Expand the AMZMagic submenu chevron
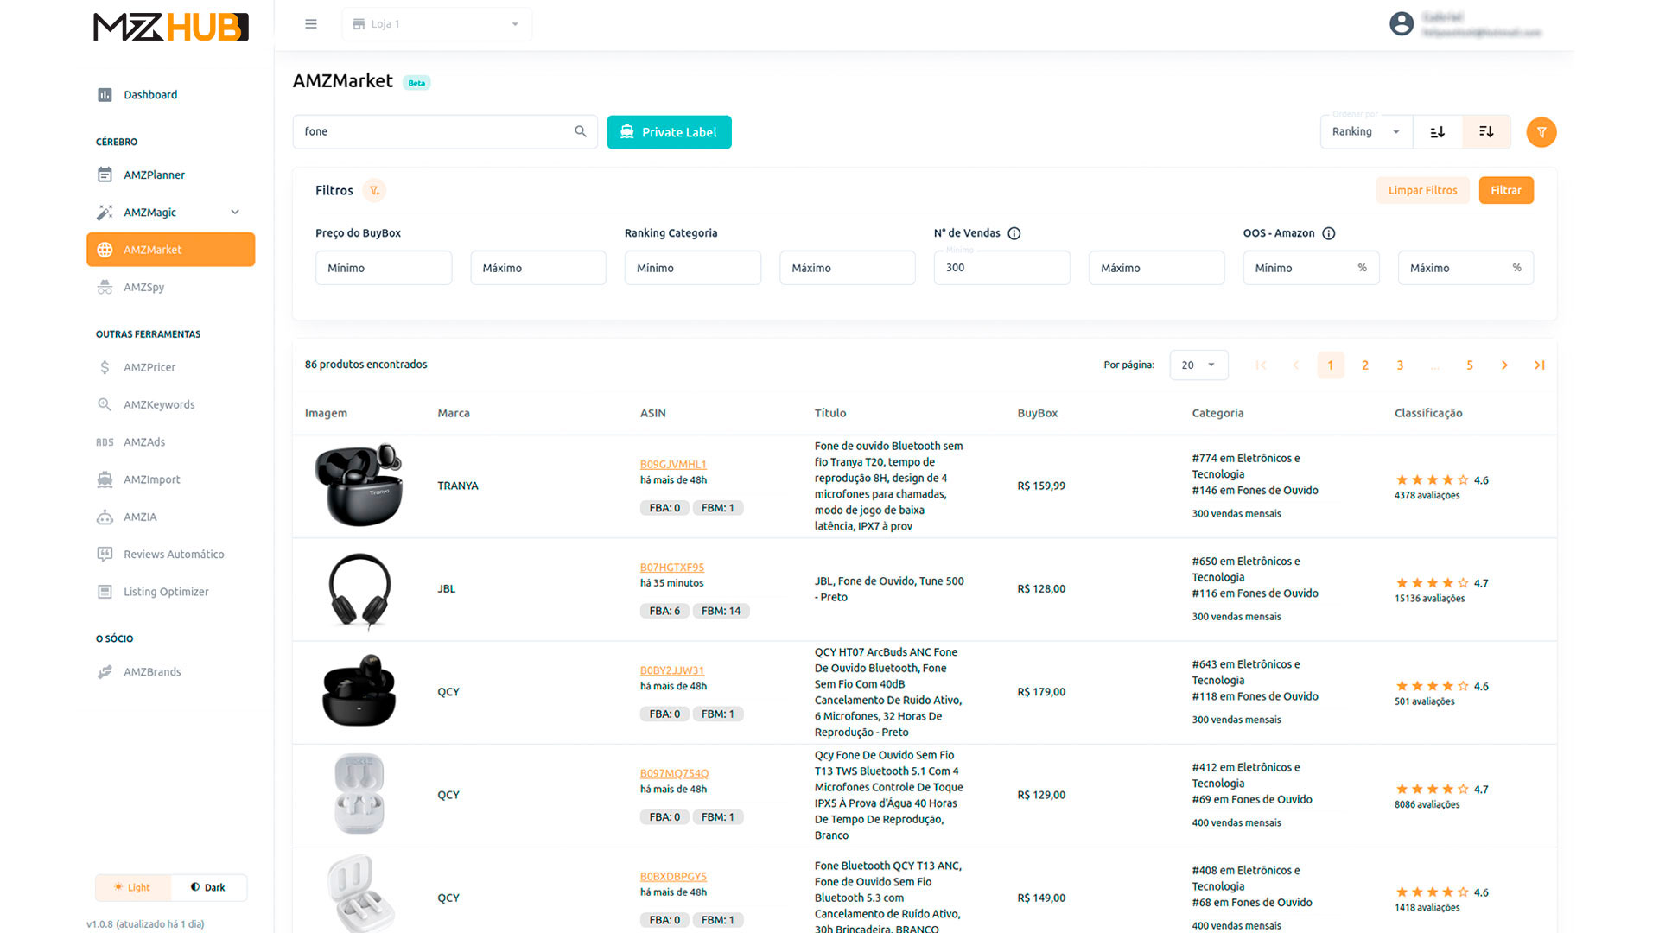 coord(235,213)
